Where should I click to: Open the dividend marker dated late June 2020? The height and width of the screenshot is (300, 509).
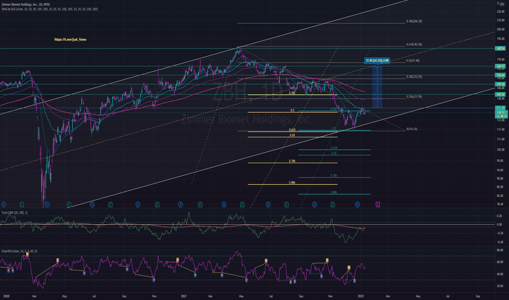click(x=92, y=205)
